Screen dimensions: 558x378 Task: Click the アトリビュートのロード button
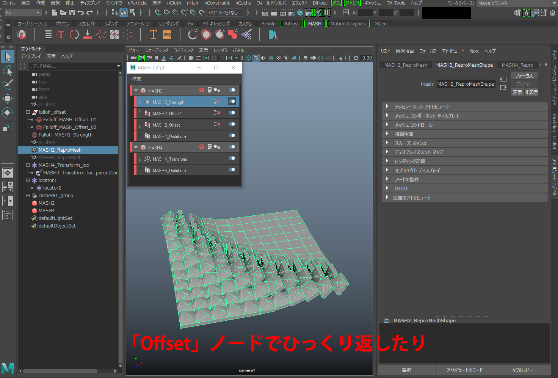click(x=464, y=370)
